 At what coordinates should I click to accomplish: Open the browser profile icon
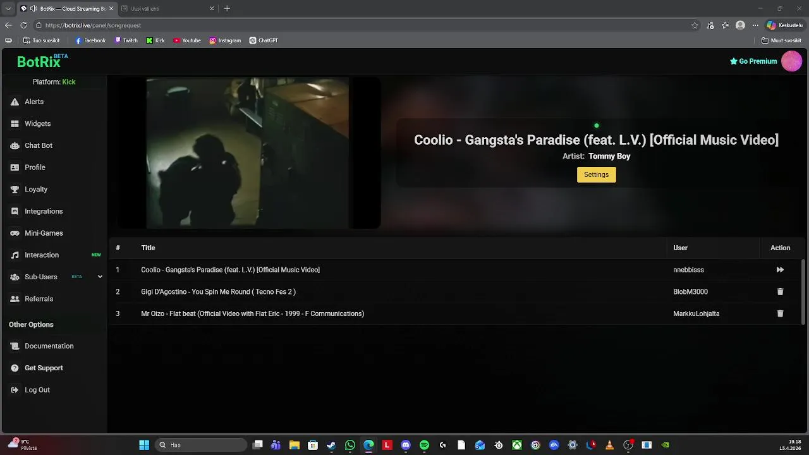[740, 25]
